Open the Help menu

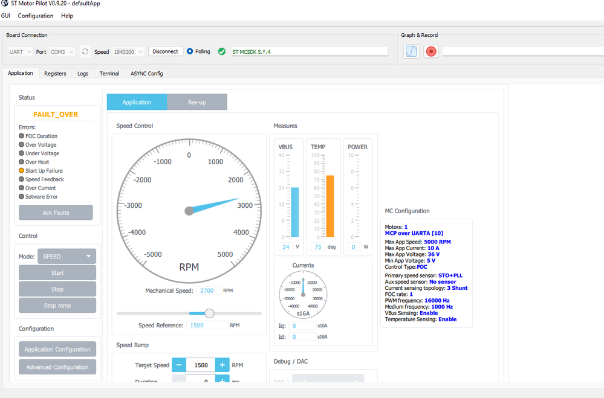(67, 16)
